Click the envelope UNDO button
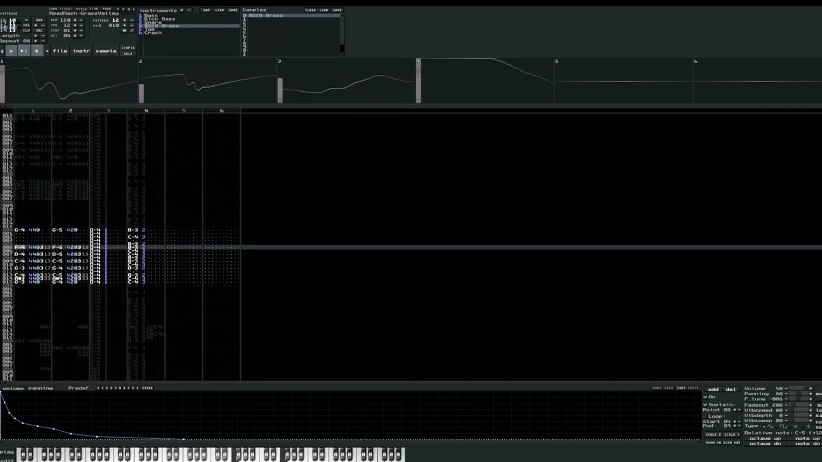 click(x=657, y=388)
